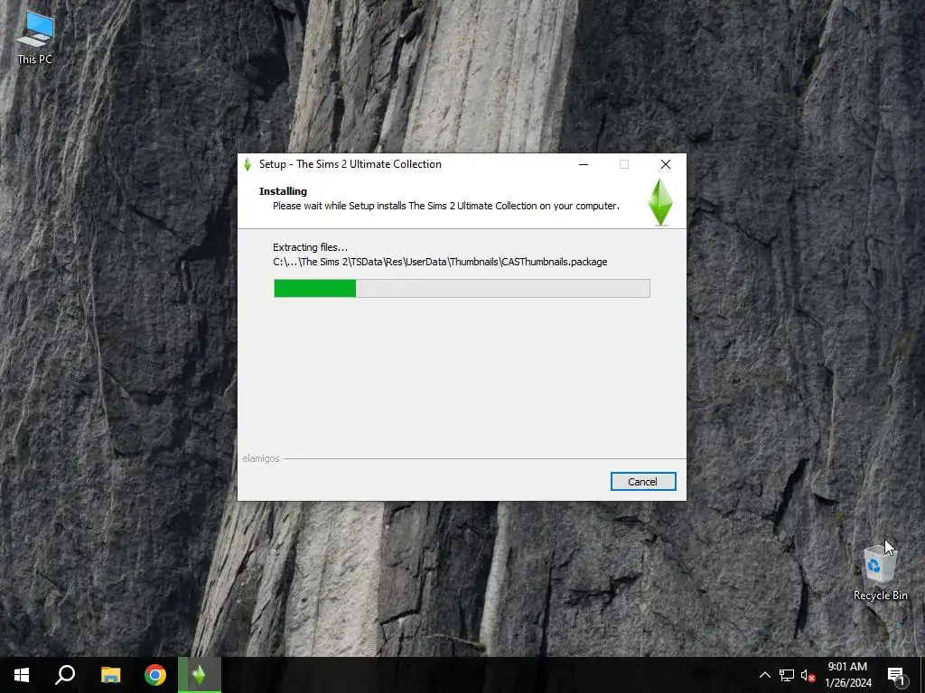Click the muted volume tray icon
The height and width of the screenshot is (693, 925).
click(808, 675)
